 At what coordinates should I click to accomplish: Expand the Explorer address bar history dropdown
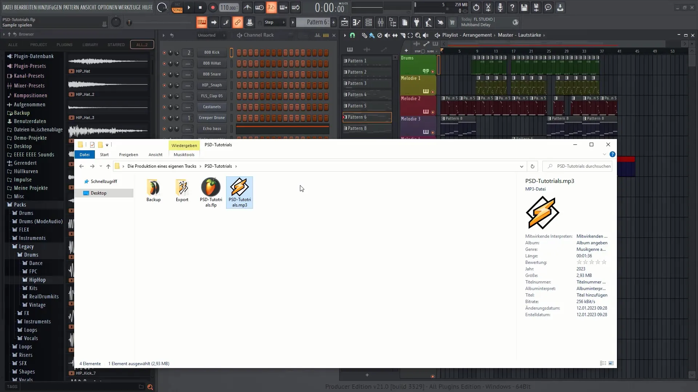point(521,166)
